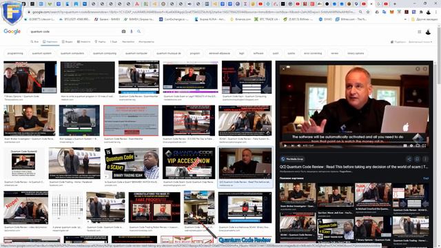Click the 'quantum system' suggestion chip
This screenshot has height=248, width=441.
pyautogui.click(x=41, y=53)
